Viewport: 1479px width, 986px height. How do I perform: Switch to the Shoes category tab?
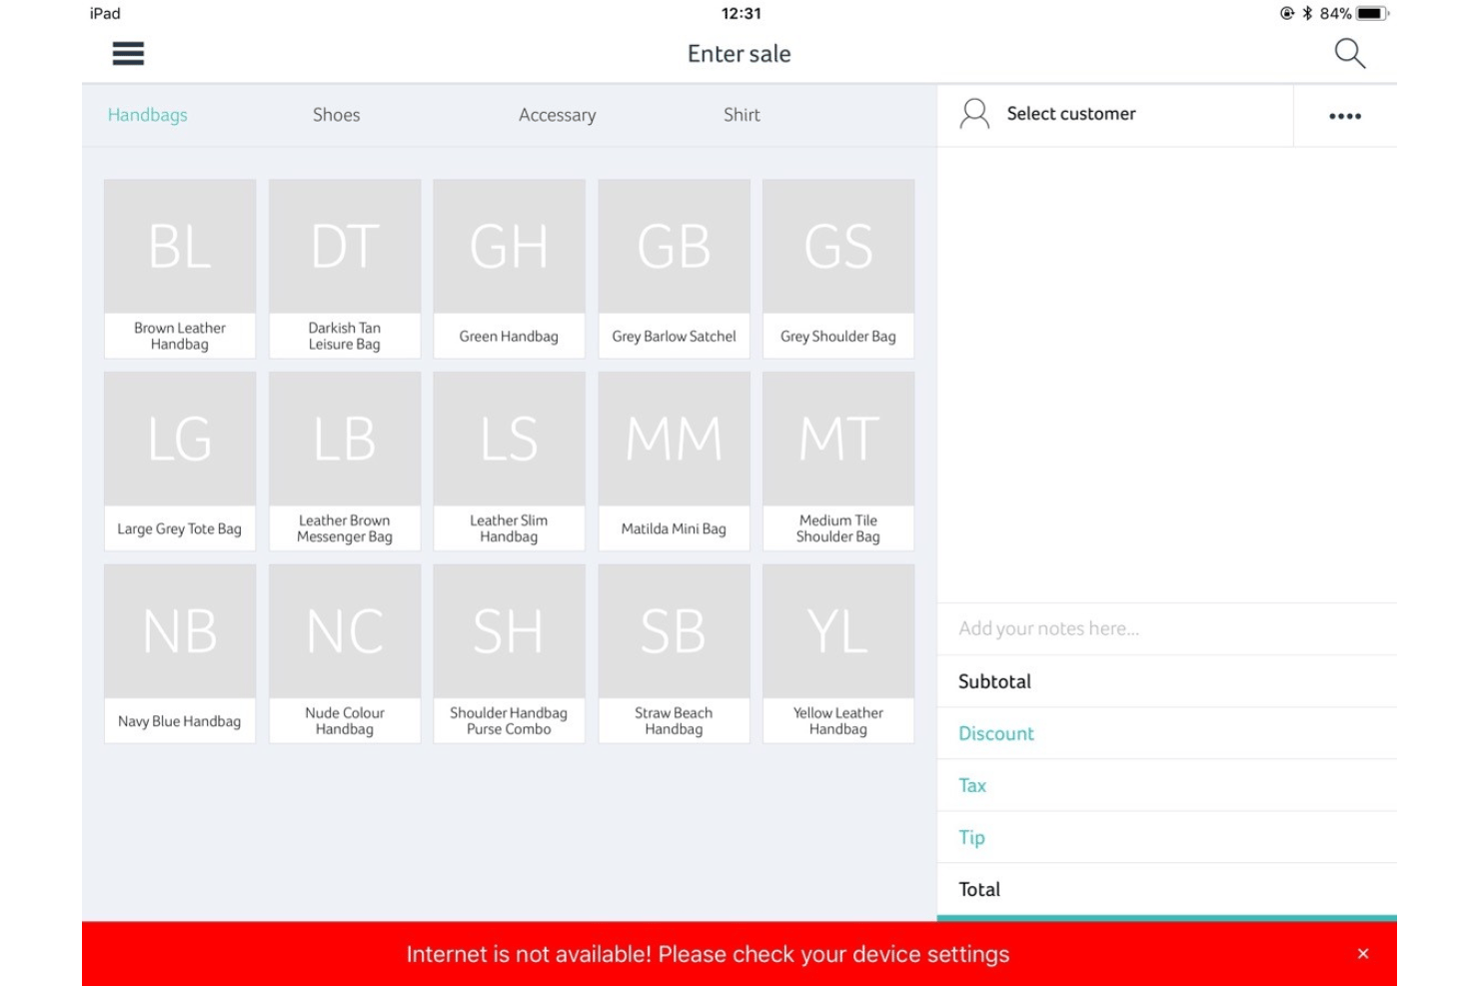[337, 115]
